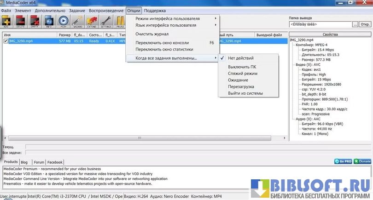Uncheck the IMG_3290.mp4 file checkbox
This screenshot has height=200, width=373.
tap(6, 41)
